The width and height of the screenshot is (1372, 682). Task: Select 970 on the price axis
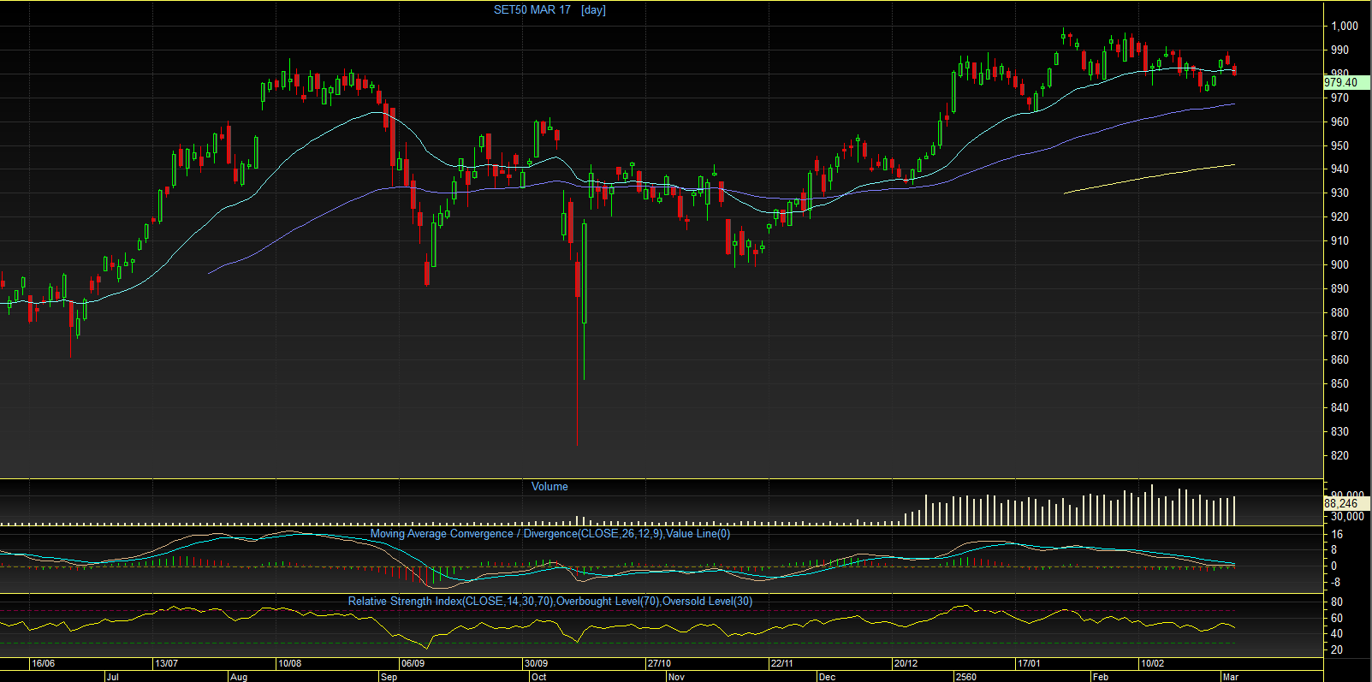click(1339, 98)
